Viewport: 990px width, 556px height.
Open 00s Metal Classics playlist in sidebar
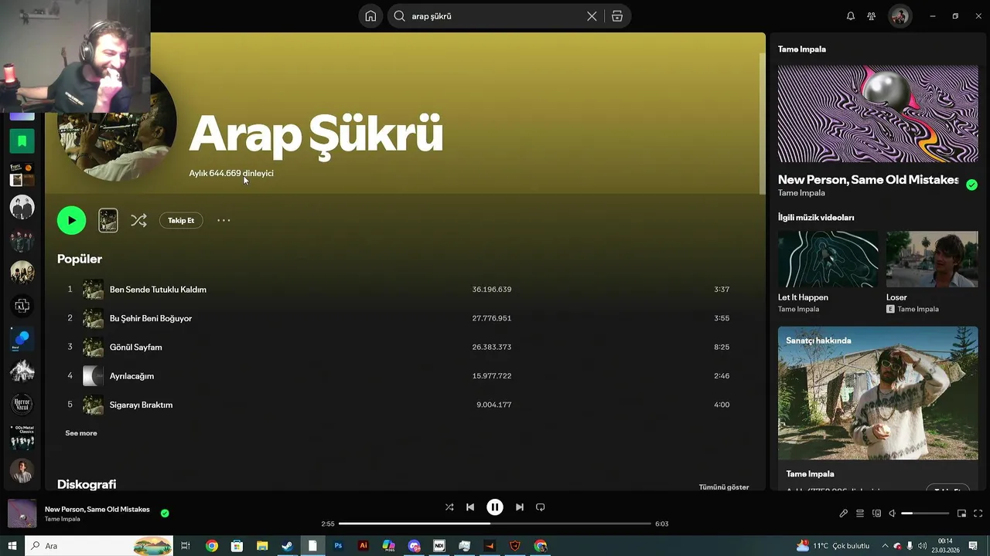click(22, 437)
